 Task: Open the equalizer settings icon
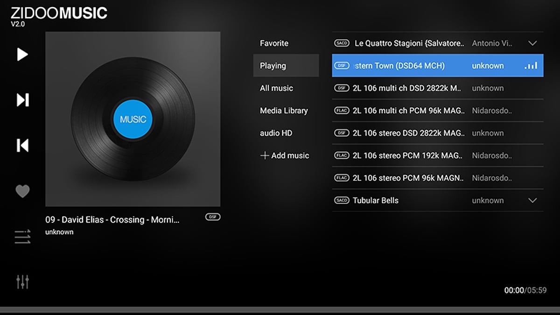pyautogui.click(x=22, y=282)
